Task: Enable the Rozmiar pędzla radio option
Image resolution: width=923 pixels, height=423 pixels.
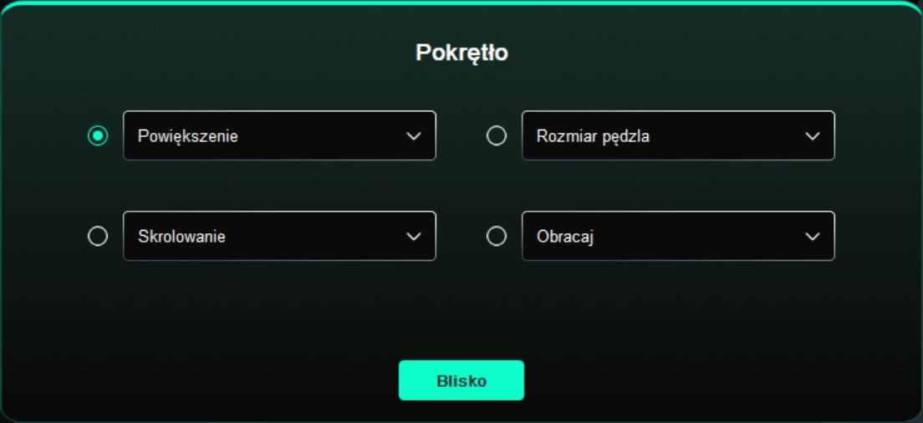Action: click(497, 135)
